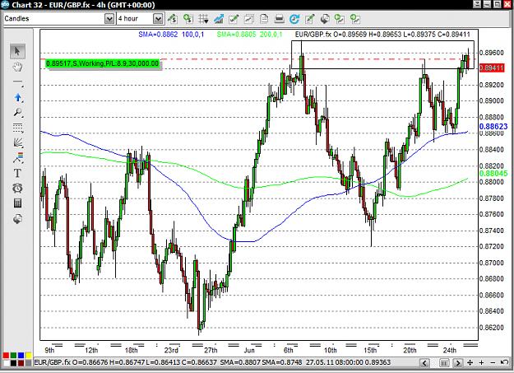The width and height of the screenshot is (514, 373).
Task: Click the pencil dollar order toolbar icon
Action: (173, 19)
